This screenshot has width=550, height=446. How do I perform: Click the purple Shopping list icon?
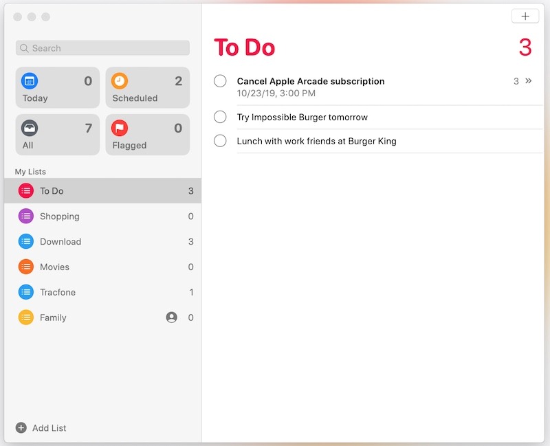click(x=25, y=216)
